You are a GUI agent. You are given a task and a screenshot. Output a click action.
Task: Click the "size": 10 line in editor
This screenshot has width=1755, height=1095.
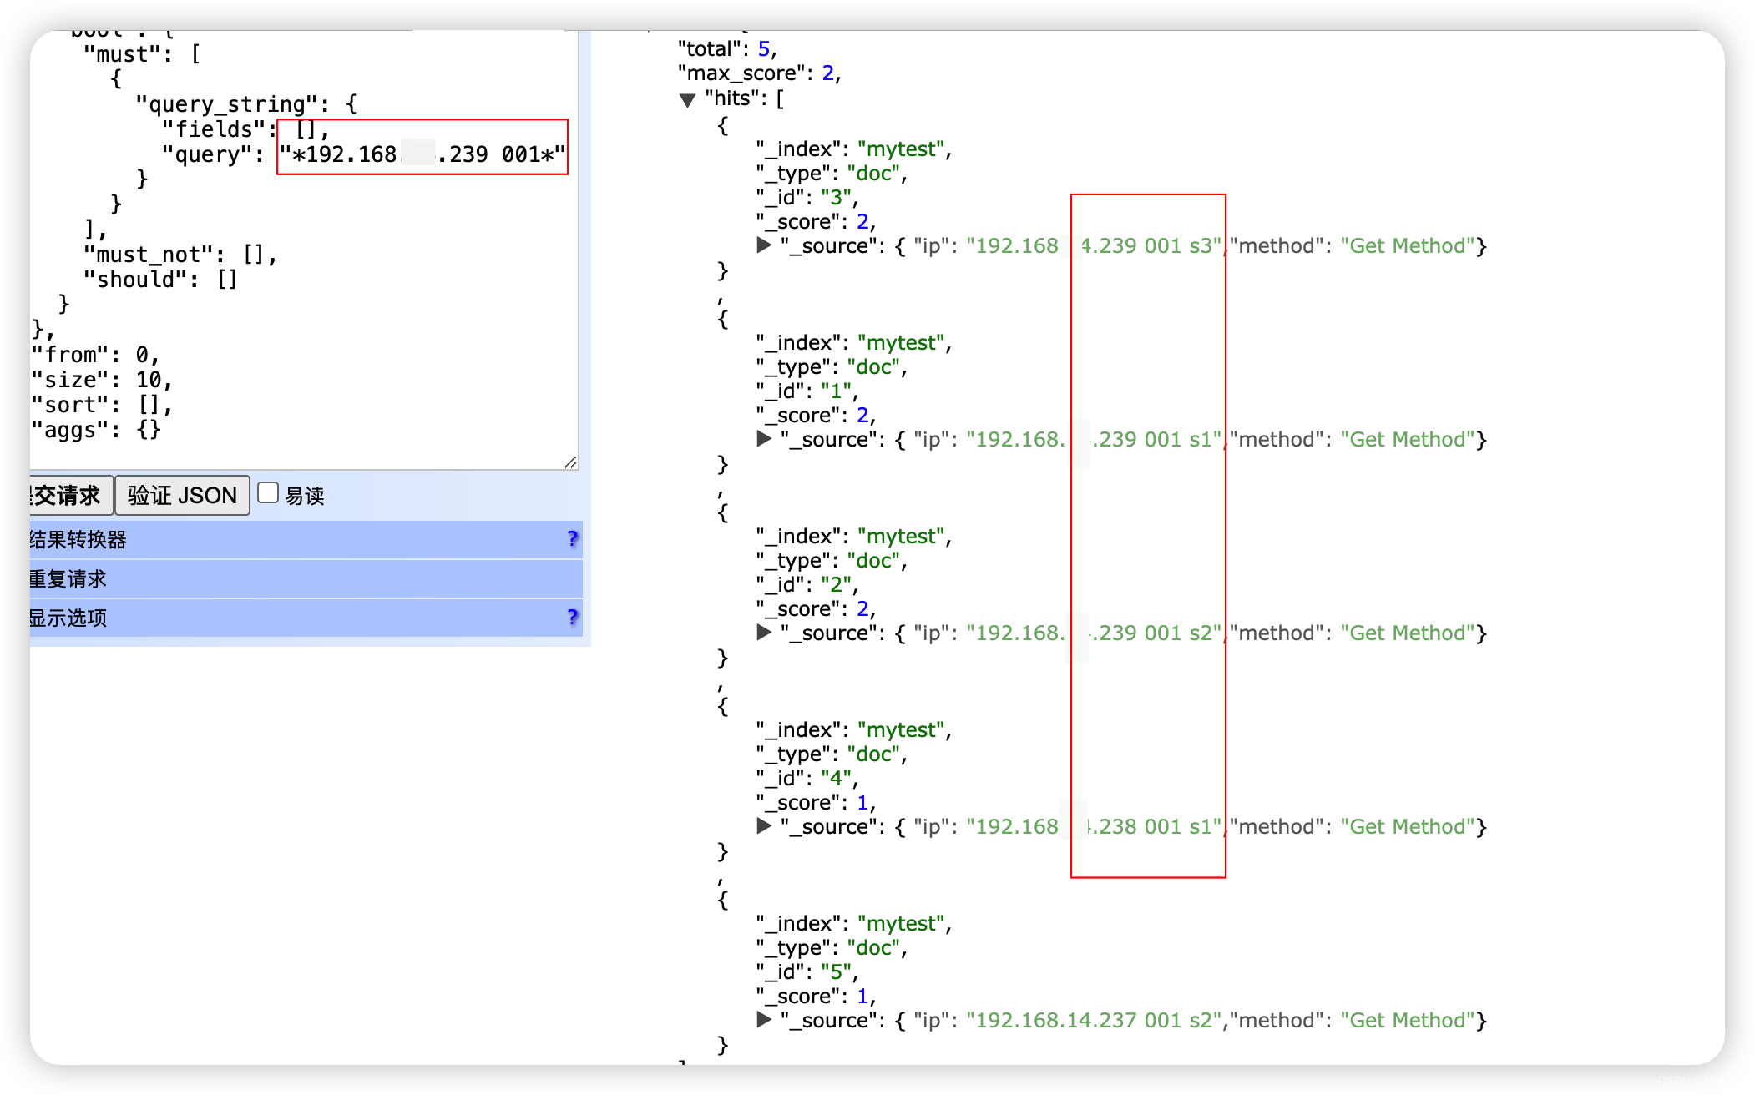pos(102,381)
